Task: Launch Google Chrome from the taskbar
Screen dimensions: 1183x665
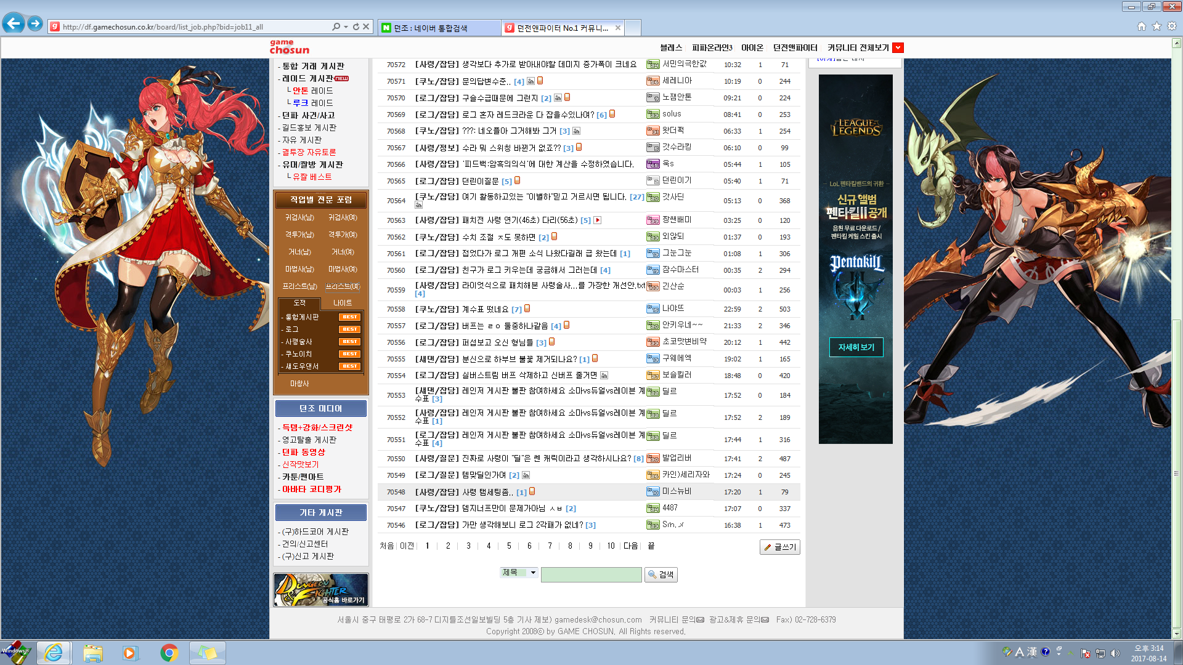Action: pos(169,653)
